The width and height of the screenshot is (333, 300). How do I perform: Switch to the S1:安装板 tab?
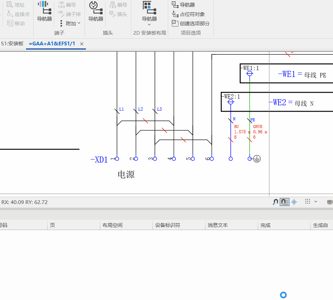click(12, 43)
